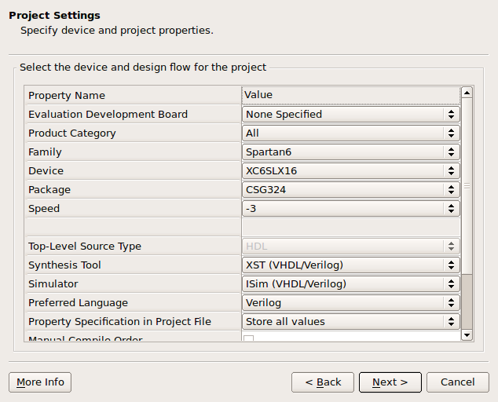Open the Product Category dropdown set to All
The height and width of the screenshot is (402, 498).
click(x=351, y=133)
